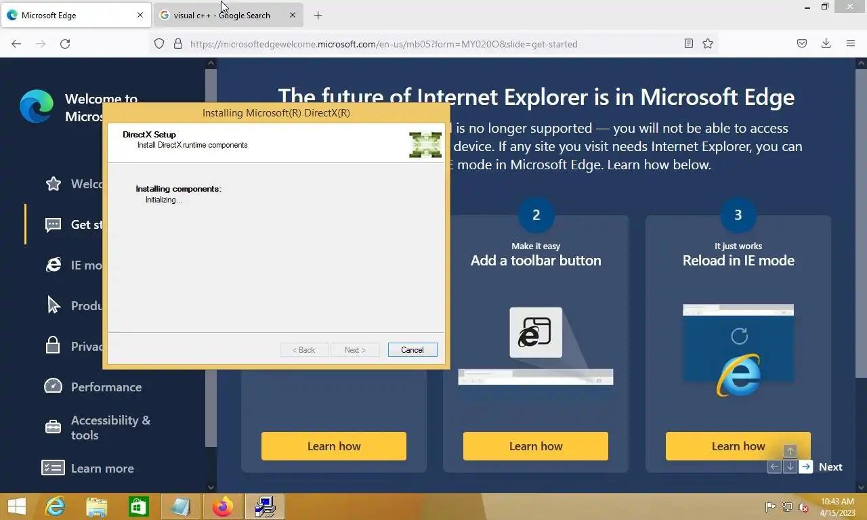The height and width of the screenshot is (520, 867).
Task: Click the Performance gauge icon
Action: 54,386
